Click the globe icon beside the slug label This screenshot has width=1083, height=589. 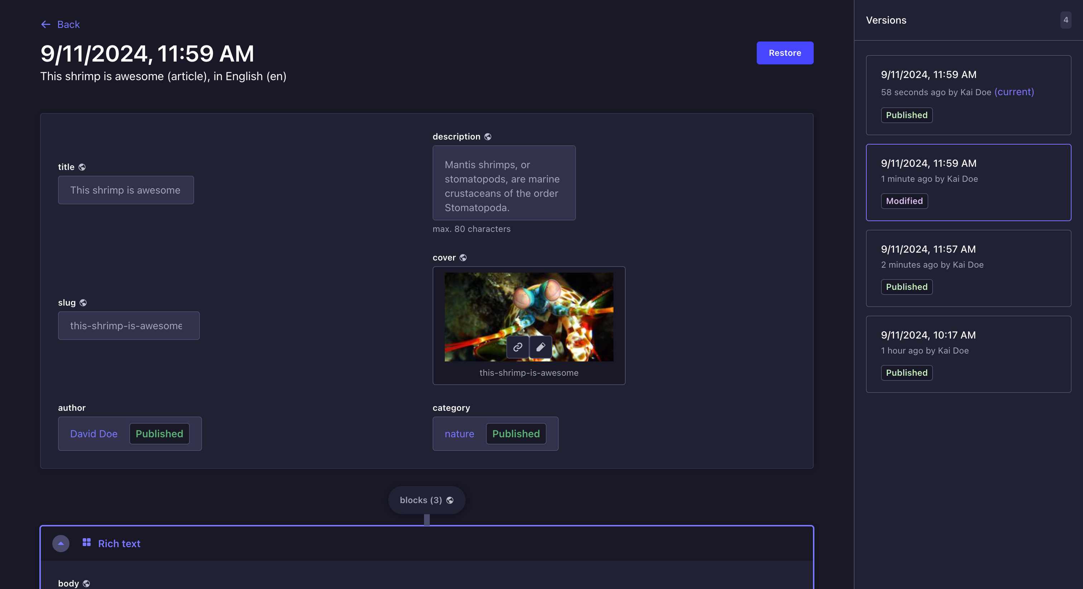83,302
